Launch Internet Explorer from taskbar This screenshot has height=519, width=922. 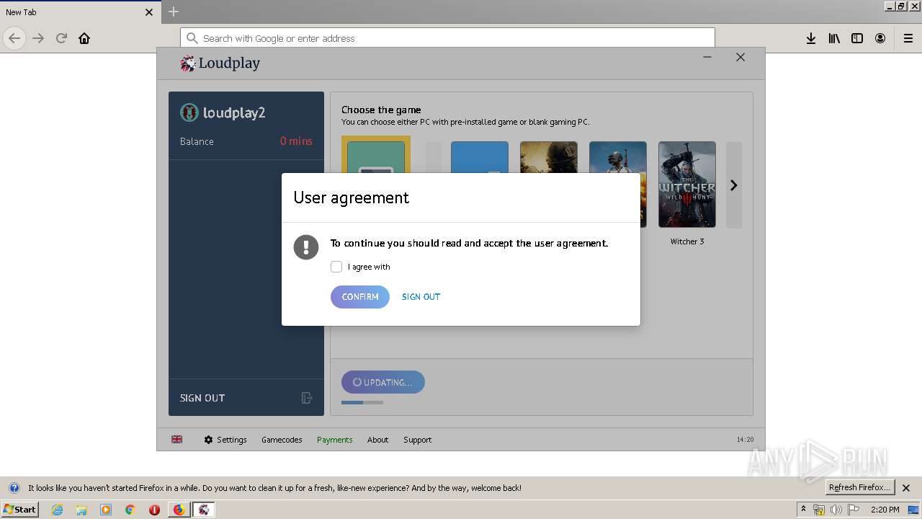[57, 510]
